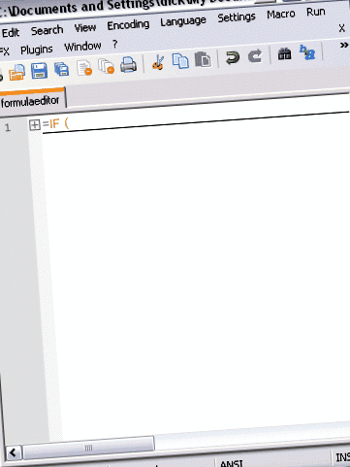
Task: Click the horizontal scrollbar thumb
Action: point(88,448)
